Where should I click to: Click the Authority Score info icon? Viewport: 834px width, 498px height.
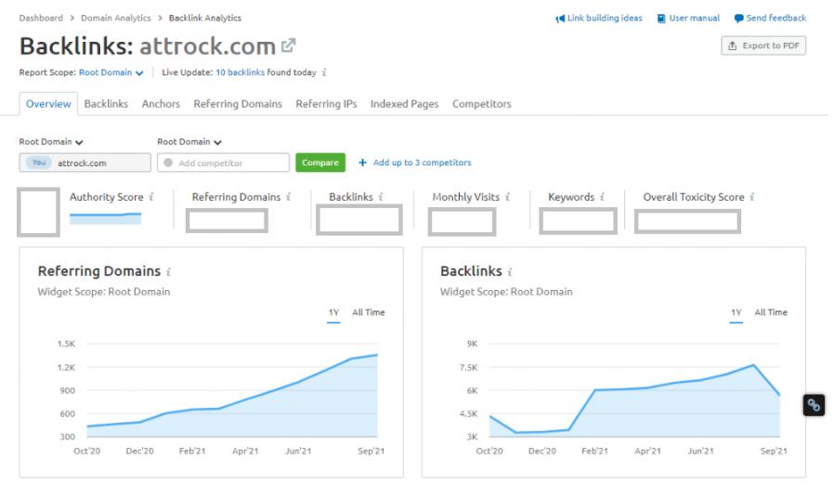(151, 197)
